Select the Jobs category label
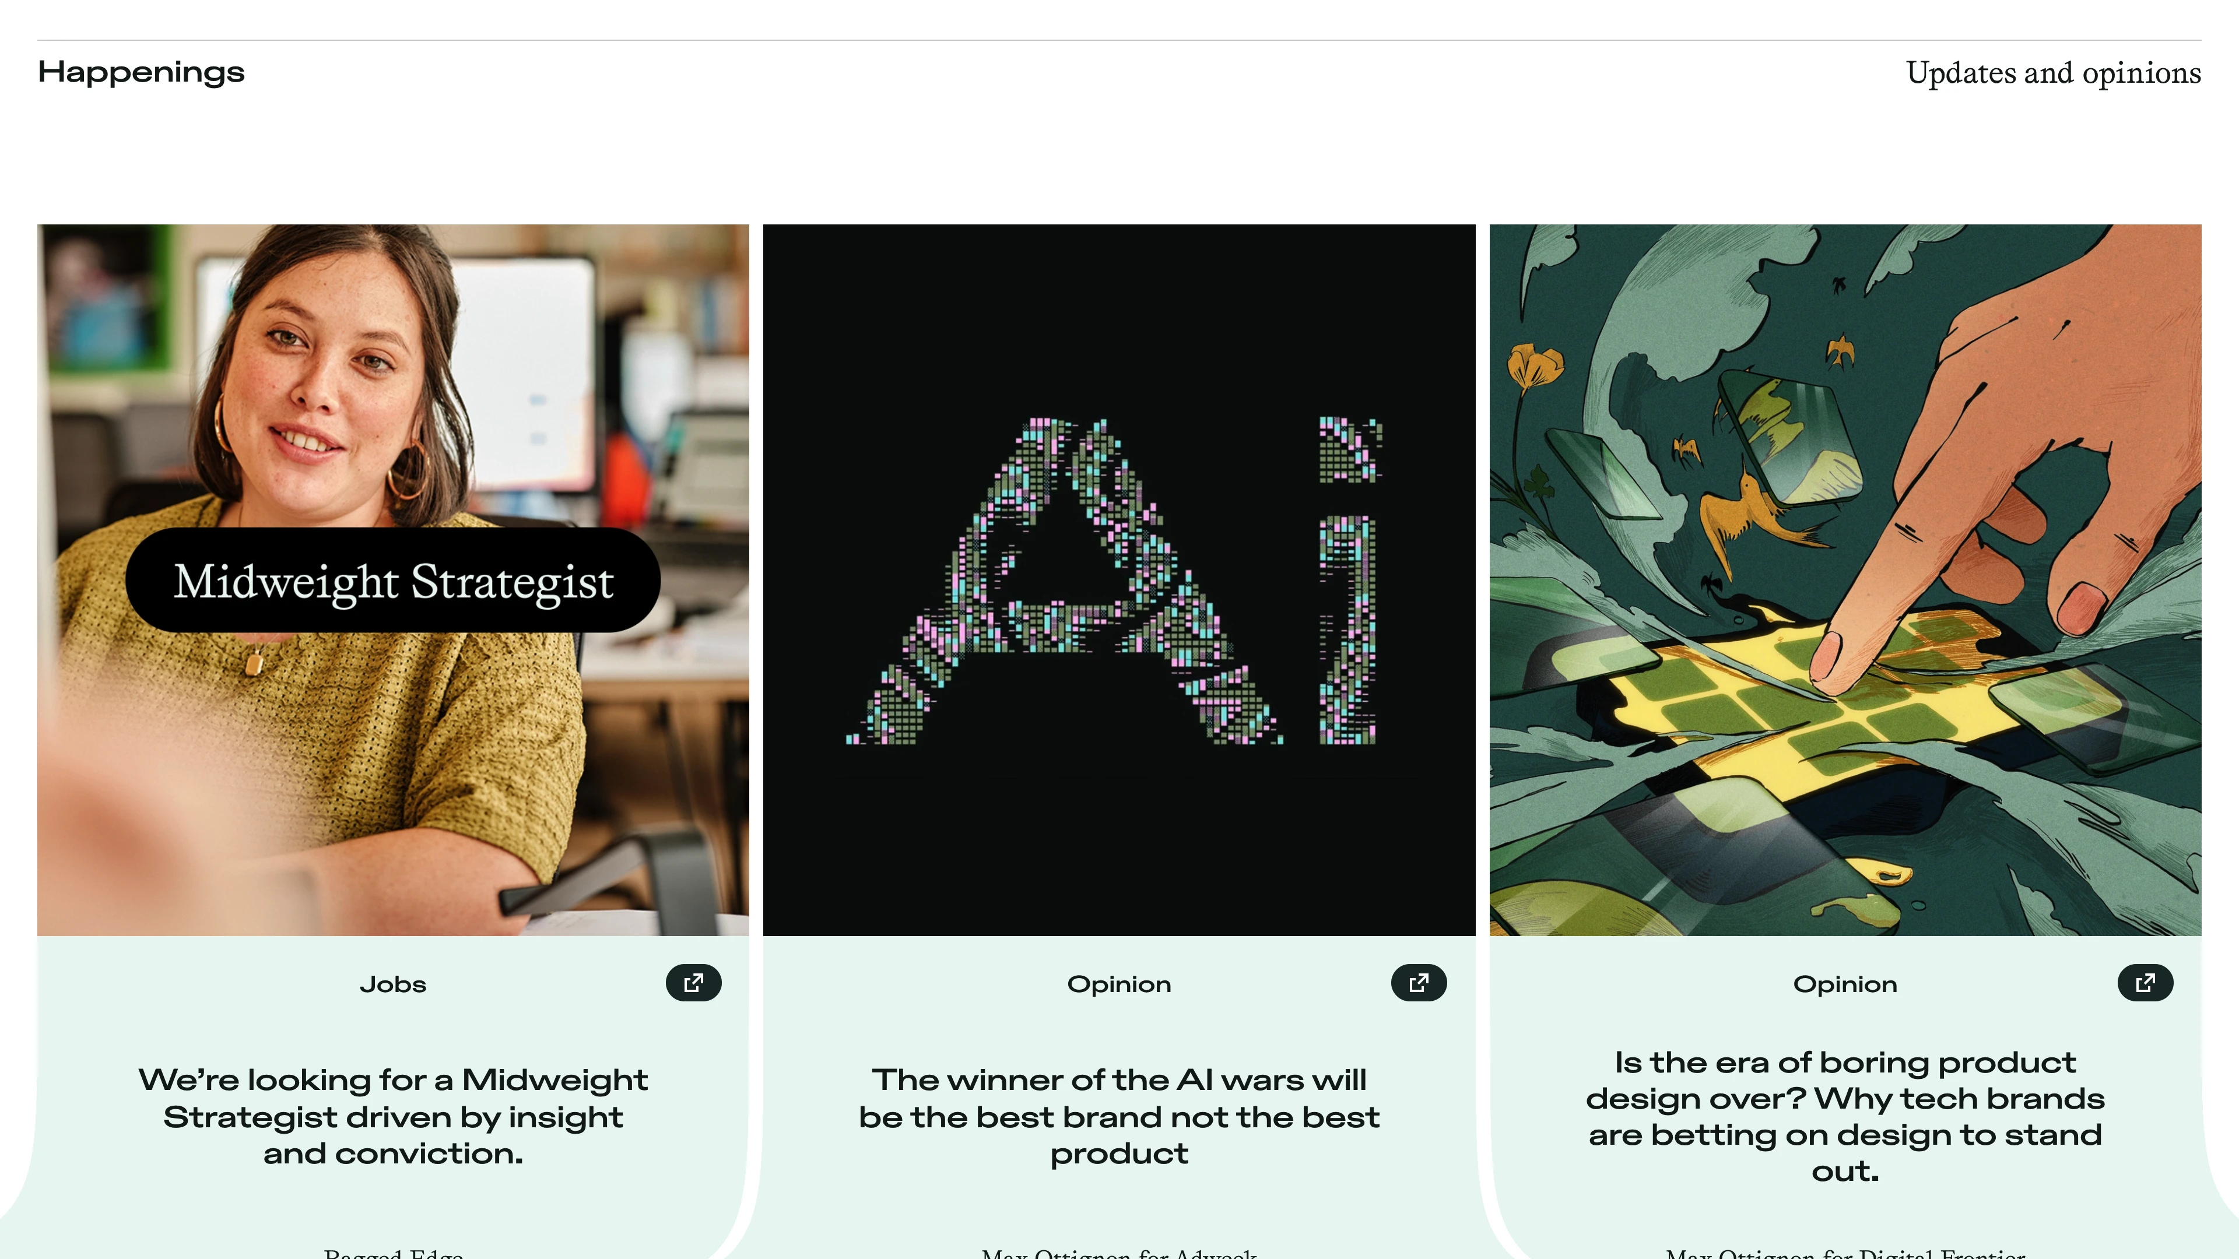Viewport: 2239px width, 1259px height. click(393, 983)
